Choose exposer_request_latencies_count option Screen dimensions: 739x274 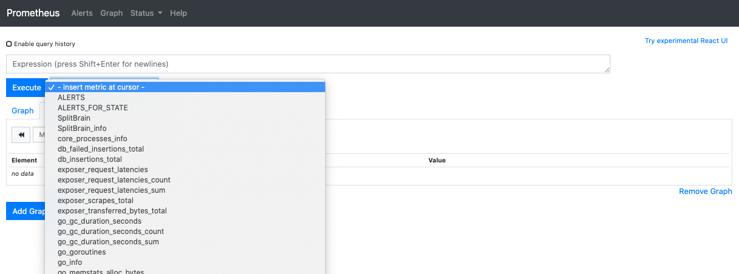tap(185, 180)
